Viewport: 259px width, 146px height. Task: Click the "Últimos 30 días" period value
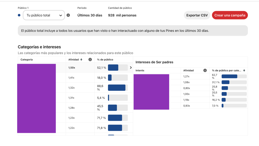tap(90, 15)
